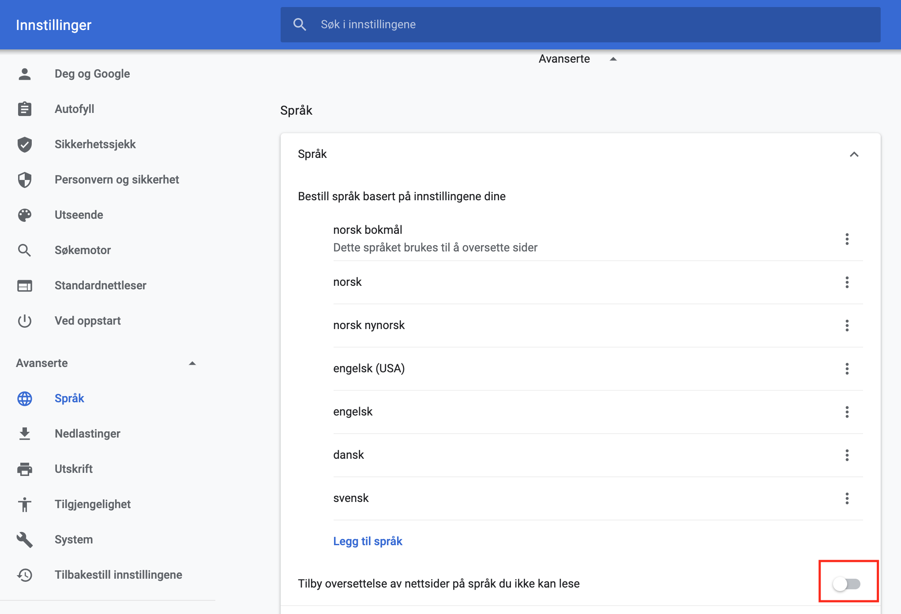Enable the page translation offer toggle
Screen dimensions: 901x614
846,584
